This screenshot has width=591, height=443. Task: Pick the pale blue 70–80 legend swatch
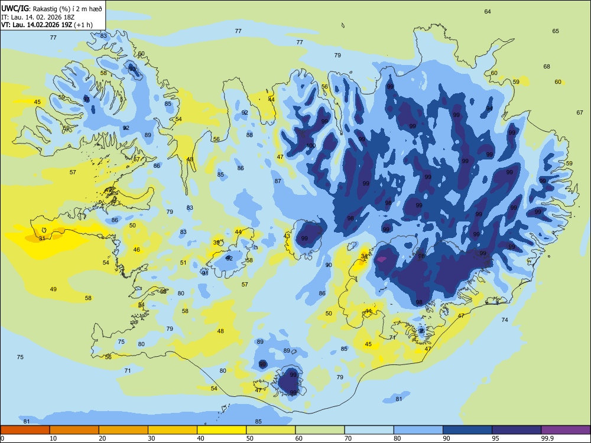point(369,430)
